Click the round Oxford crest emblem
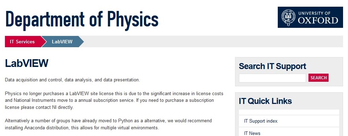348x136 pixels. [288, 17]
